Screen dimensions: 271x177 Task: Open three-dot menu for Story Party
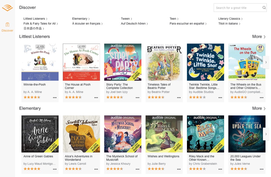(137, 98)
